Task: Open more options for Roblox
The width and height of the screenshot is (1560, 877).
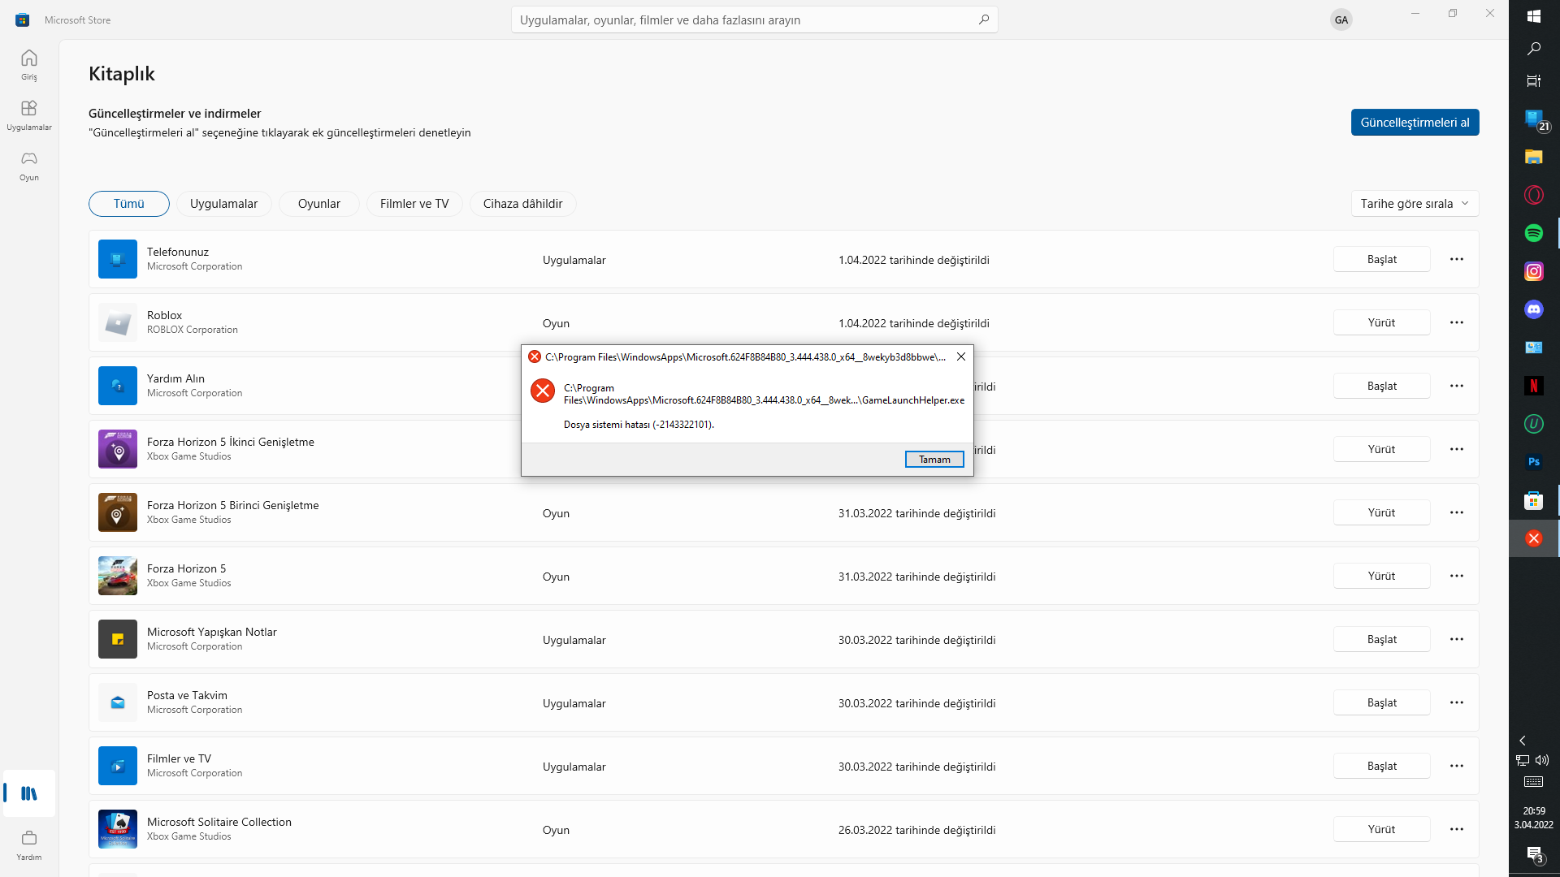Action: 1457,322
